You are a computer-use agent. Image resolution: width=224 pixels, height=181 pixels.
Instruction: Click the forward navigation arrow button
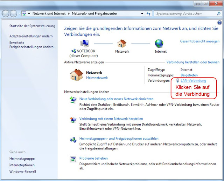coord(13,14)
